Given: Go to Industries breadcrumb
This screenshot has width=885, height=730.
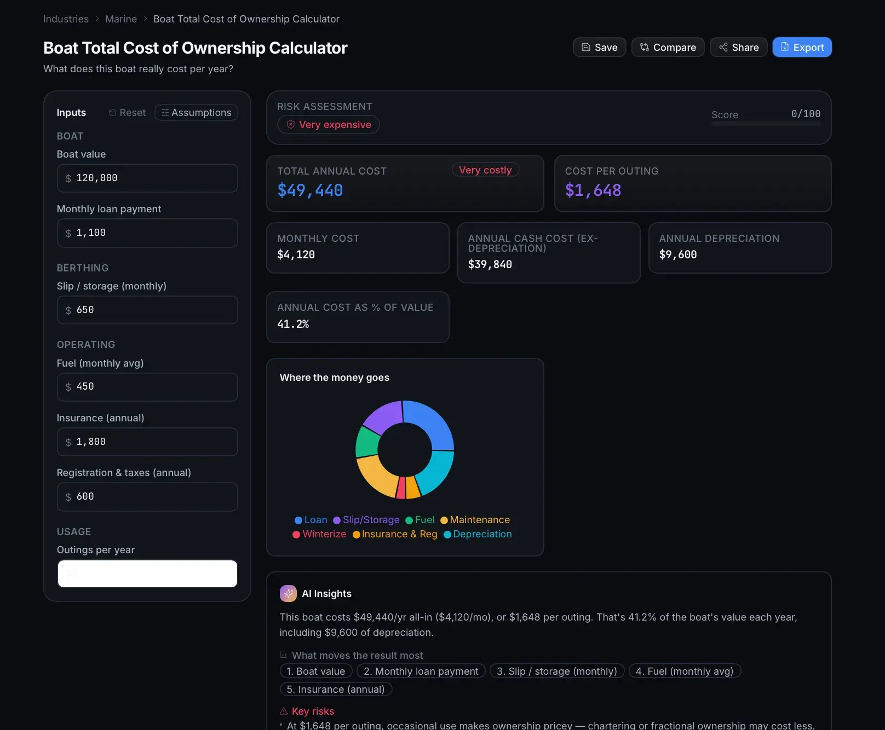Looking at the screenshot, I should (x=66, y=19).
